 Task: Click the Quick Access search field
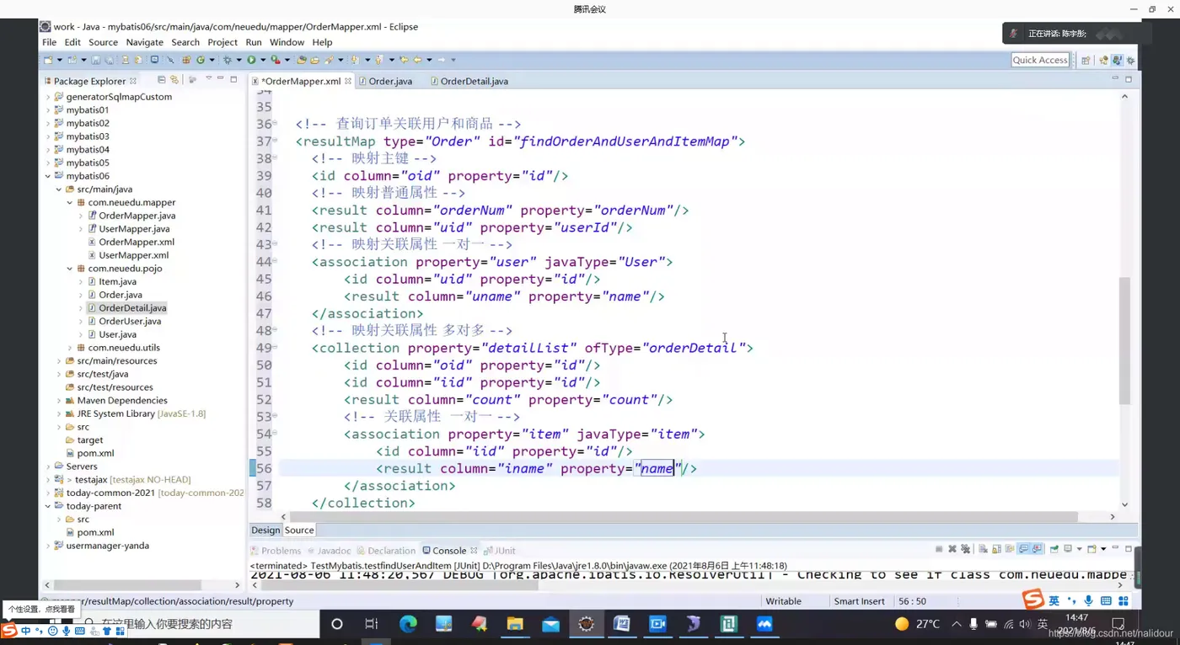point(1040,60)
